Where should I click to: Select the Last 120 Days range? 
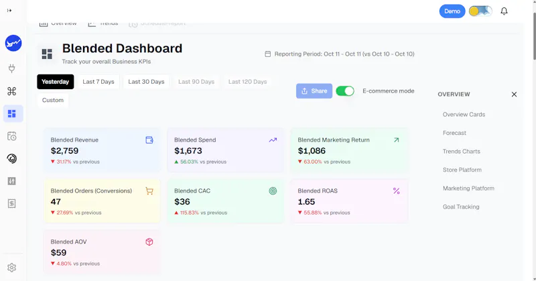click(x=247, y=82)
